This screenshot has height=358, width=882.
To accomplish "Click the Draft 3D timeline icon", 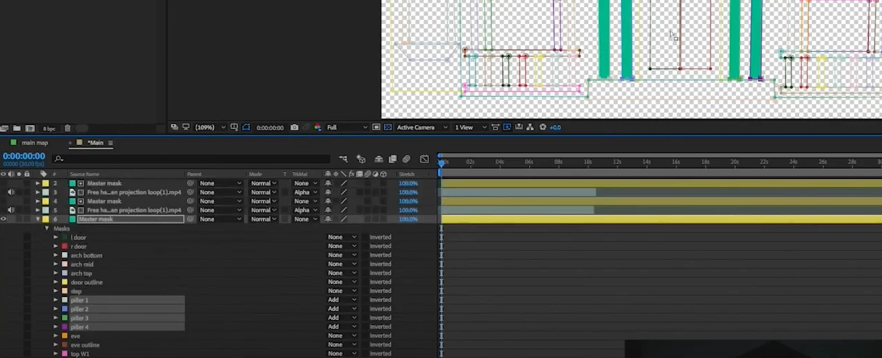I will pyautogui.click(x=361, y=159).
